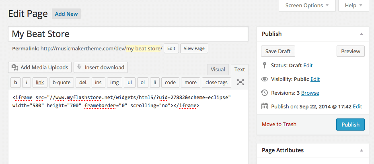Image resolution: width=374 pixels, height=164 pixels.
Task: Click the page title input field
Action: point(128,34)
